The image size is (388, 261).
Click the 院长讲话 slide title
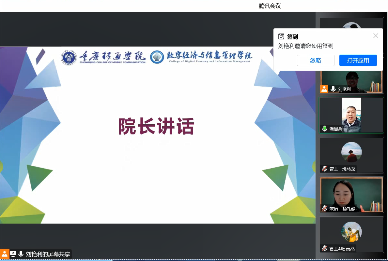pos(156,126)
